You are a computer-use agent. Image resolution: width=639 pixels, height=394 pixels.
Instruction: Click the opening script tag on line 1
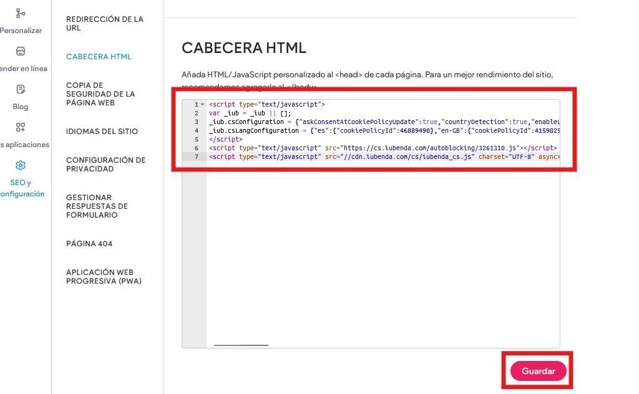(267, 104)
